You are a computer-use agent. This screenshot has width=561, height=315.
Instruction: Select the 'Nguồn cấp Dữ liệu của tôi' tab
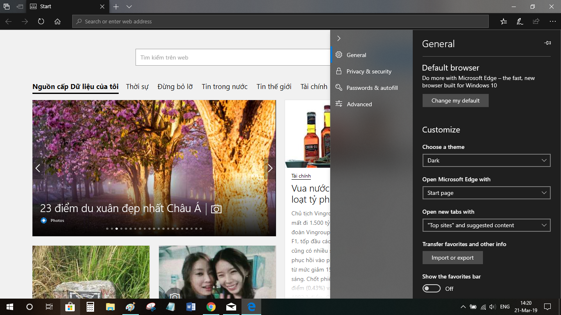point(76,87)
